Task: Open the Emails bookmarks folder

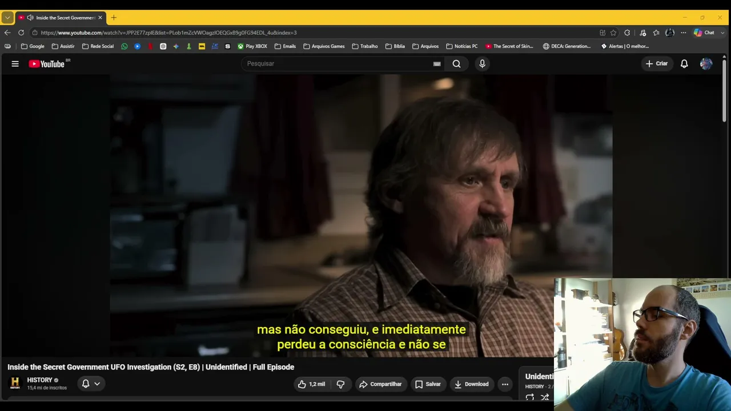Action: point(285,46)
